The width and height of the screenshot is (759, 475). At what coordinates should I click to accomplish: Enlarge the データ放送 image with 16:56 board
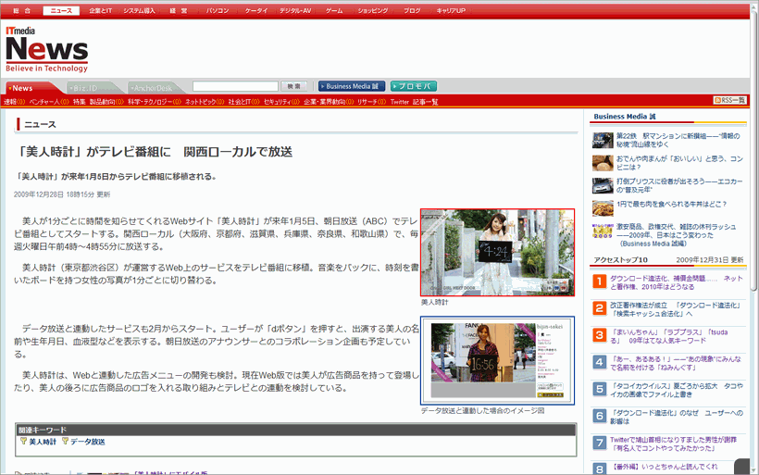pyautogui.click(x=497, y=361)
